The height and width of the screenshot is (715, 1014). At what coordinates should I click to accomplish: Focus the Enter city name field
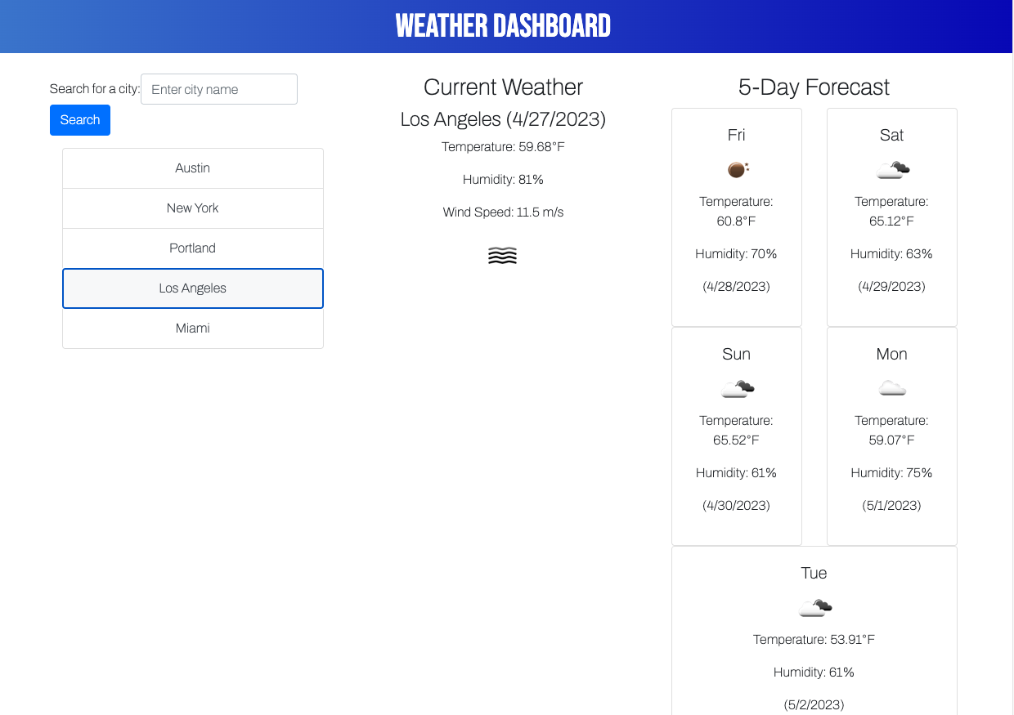[219, 89]
